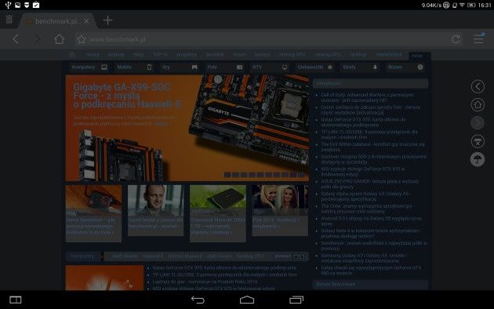Select the last slide indicator square in the banner

click(302, 175)
